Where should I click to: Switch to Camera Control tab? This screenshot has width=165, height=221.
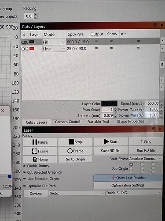(x=68, y=122)
